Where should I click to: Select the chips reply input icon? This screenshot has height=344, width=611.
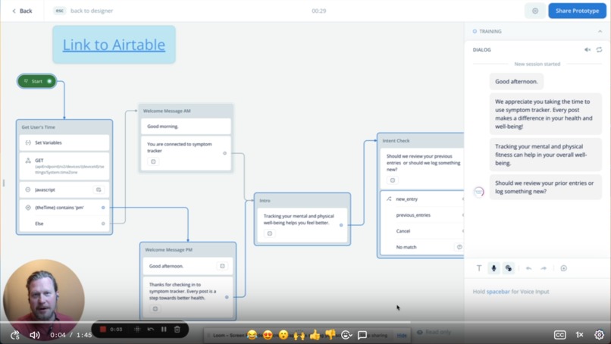tap(509, 268)
